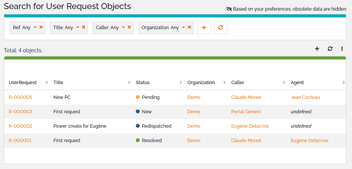Remove the Ref filter criterion
Image resolution: width=352 pixels, height=169 pixels.
pos(41,27)
